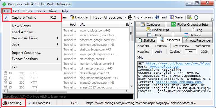
Task: Toggle the Filters tab checkbox
Action: pyautogui.click(x=149, y=35)
